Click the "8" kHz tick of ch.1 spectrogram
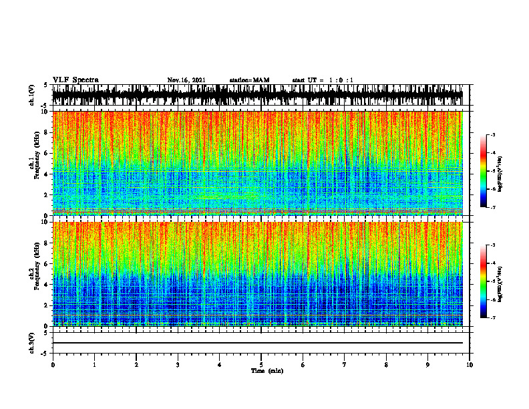The image size is (529, 409). 47,132
